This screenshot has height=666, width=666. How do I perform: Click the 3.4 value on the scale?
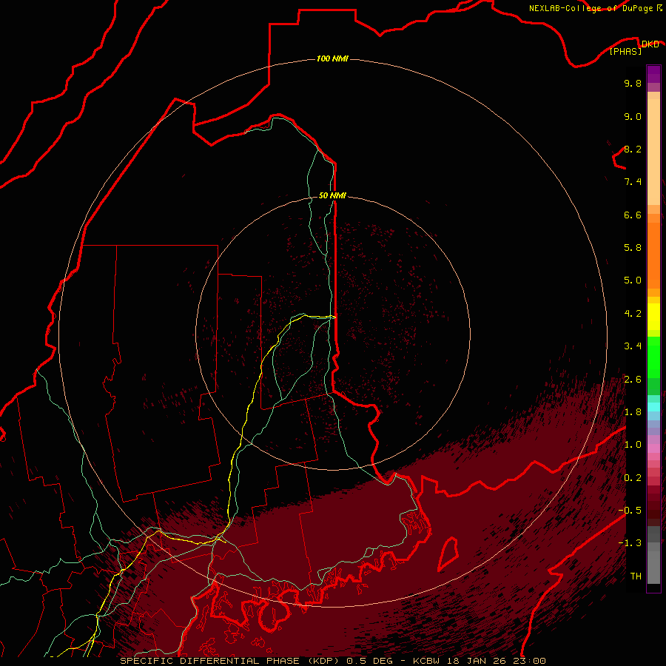tap(633, 346)
